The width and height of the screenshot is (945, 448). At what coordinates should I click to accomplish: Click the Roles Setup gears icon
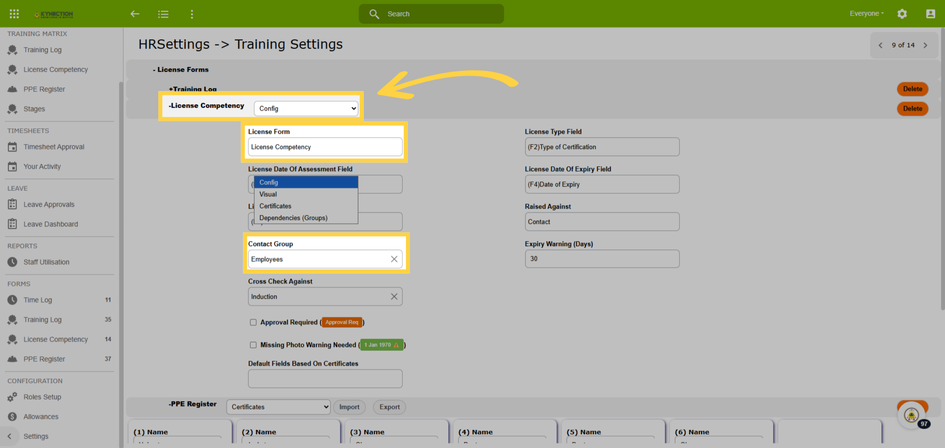12,397
